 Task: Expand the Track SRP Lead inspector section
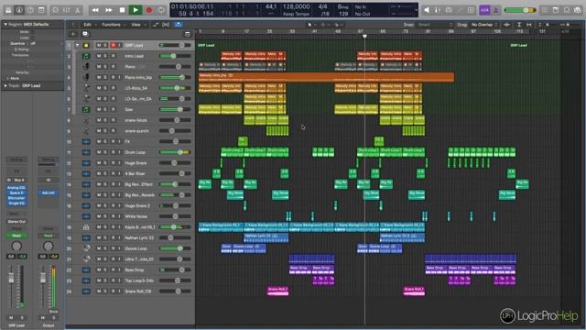point(5,85)
